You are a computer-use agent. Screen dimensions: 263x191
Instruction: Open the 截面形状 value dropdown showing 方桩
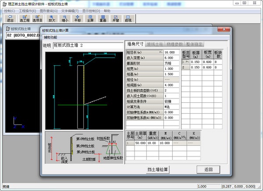coord(171,63)
